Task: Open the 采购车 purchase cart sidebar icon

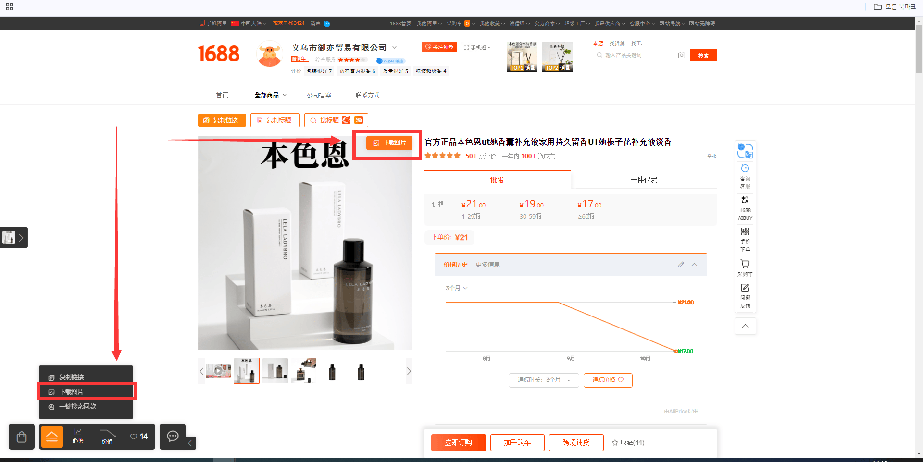Action: pos(745,267)
